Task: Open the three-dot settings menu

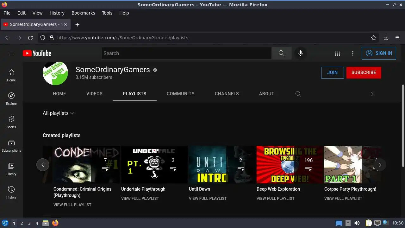Action: coord(353,53)
